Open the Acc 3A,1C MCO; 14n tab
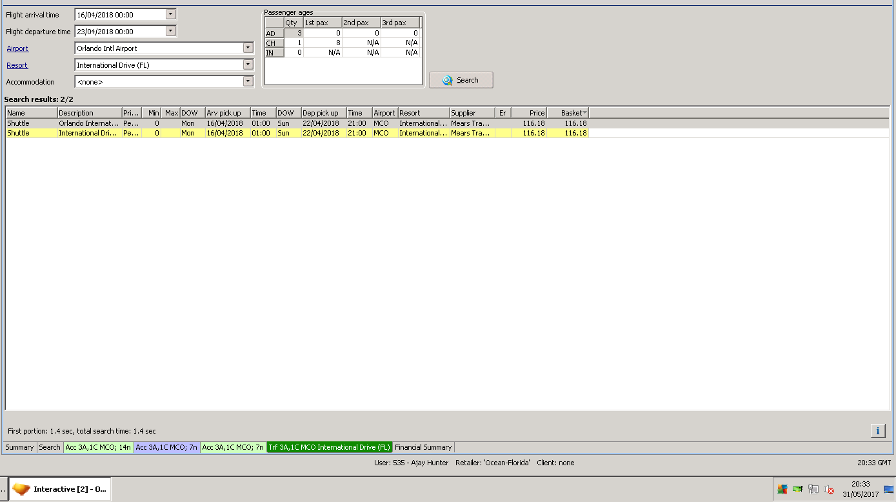The width and height of the screenshot is (896, 502). 98,447
